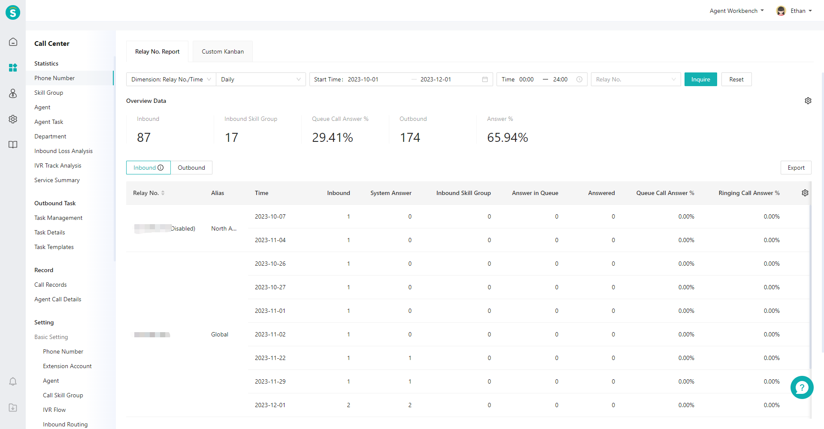Viewport: 824px width, 429px height.
Task: Click the Inquire button
Action: 700,79
